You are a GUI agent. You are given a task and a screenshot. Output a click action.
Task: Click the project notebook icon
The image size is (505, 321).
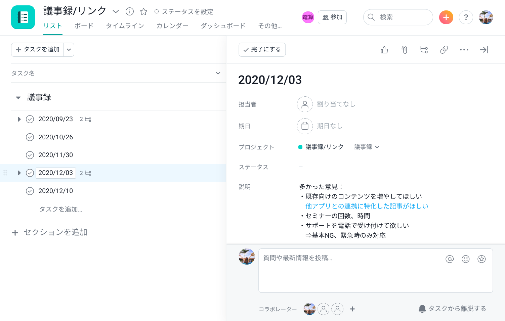pyautogui.click(x=23, y=17)
